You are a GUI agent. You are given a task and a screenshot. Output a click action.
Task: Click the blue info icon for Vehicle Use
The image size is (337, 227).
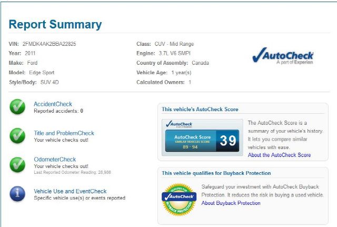pyautogui.click(x=17, y=194)
